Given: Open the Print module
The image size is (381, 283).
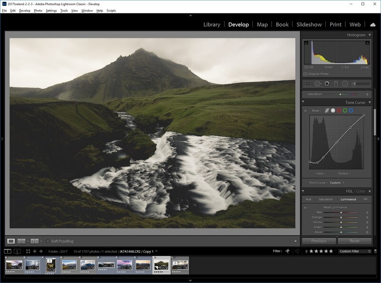Looking at the screenshot, I should pos(335,25).
